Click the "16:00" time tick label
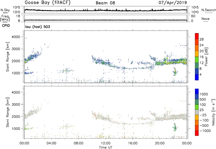 [x=133, y=143]
